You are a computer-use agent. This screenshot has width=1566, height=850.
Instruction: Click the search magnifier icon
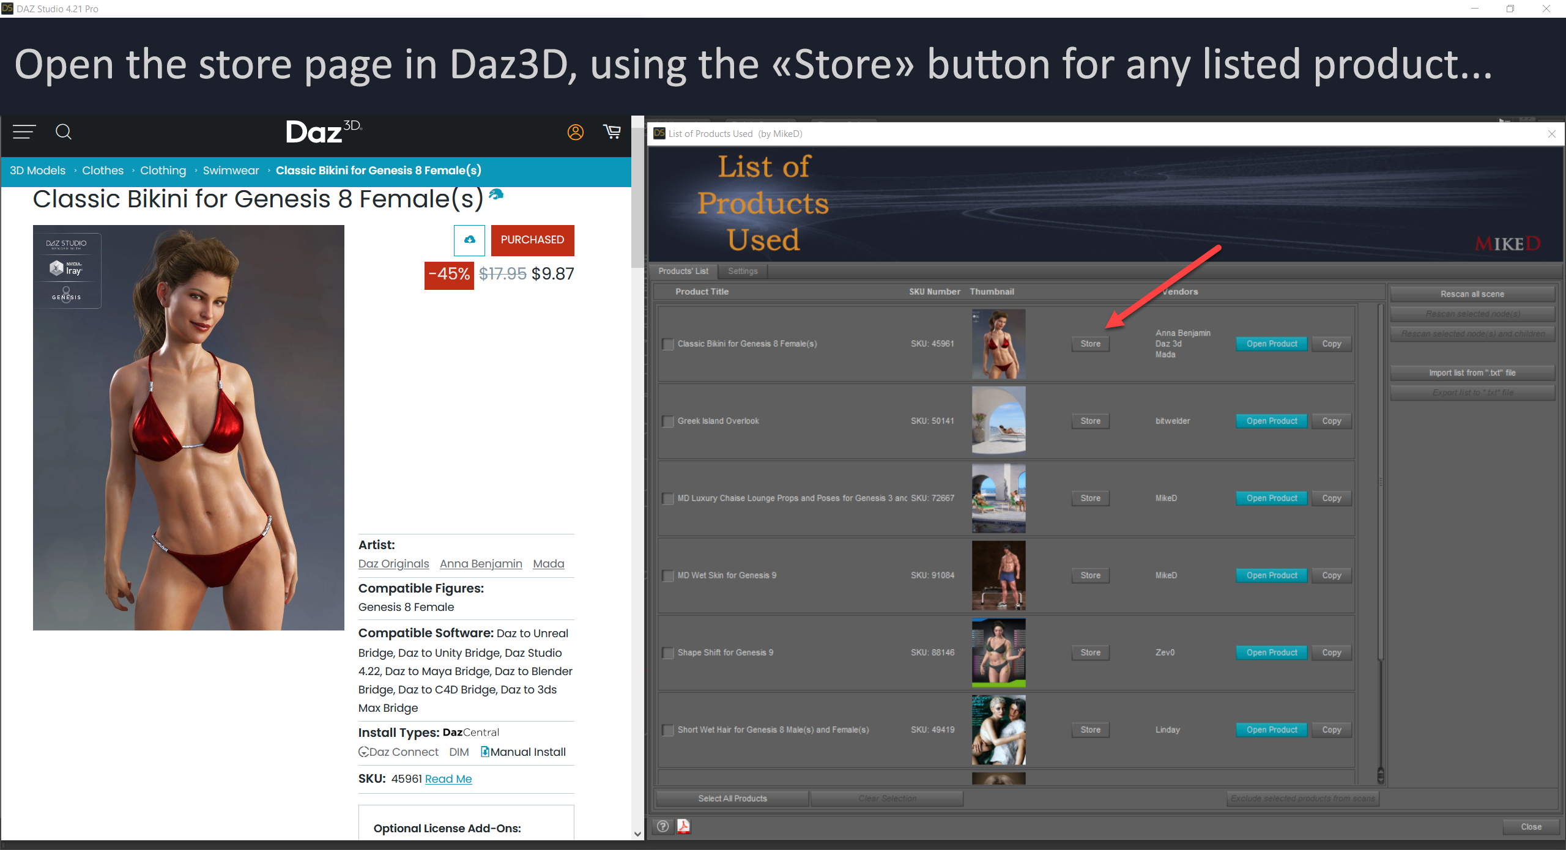(x=64, y=132)
